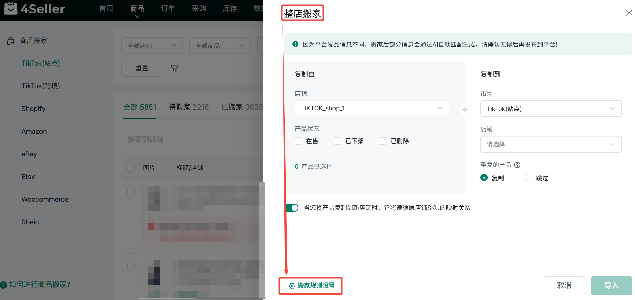Close the 整店搬家 dialog with X

(629, 13)
